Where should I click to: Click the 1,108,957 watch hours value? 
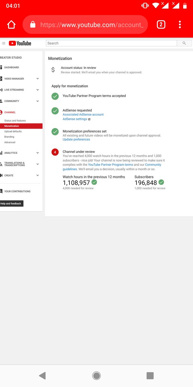[x=76, y=183]
